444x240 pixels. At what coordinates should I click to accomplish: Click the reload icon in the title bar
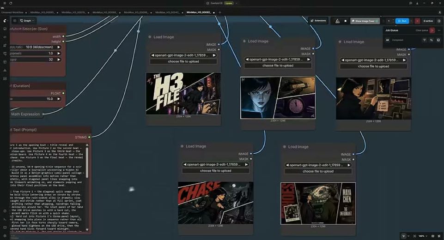coord(11,3)
